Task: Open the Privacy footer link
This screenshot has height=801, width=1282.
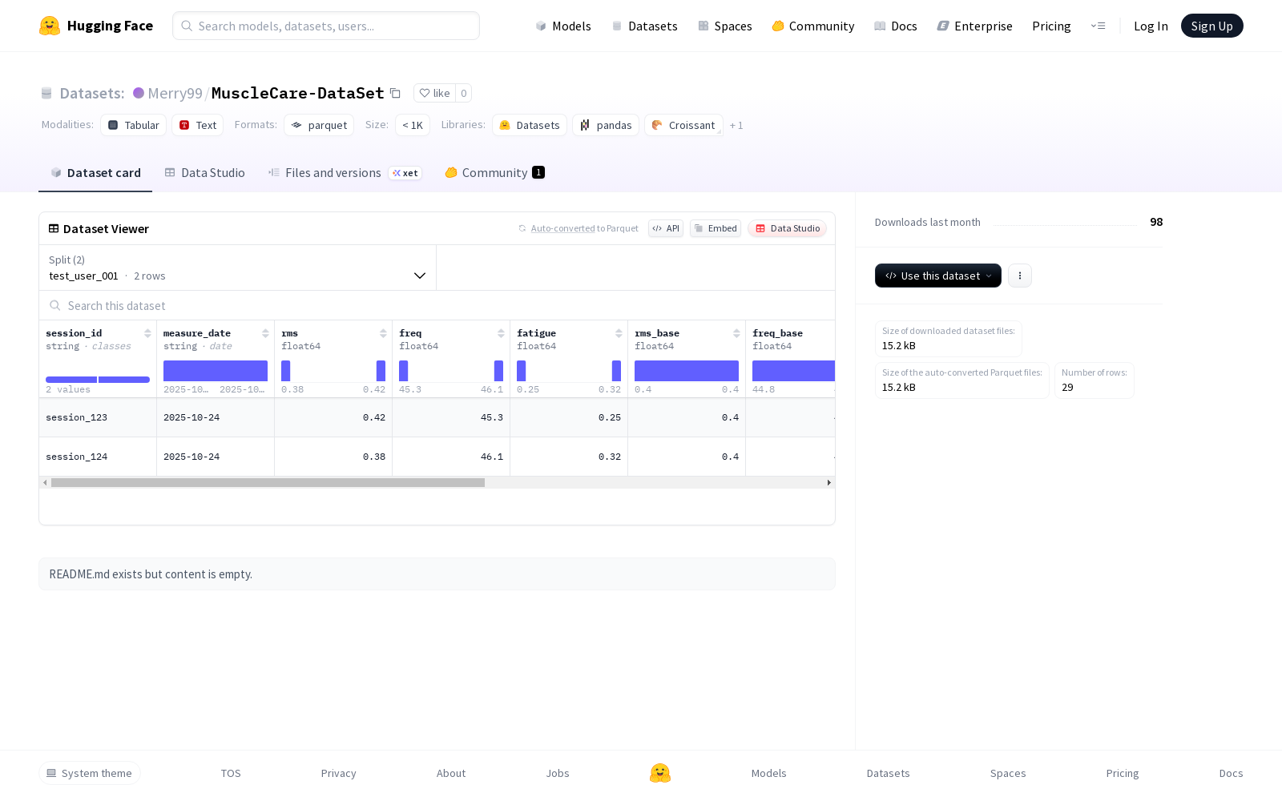Action: (338, 773)
